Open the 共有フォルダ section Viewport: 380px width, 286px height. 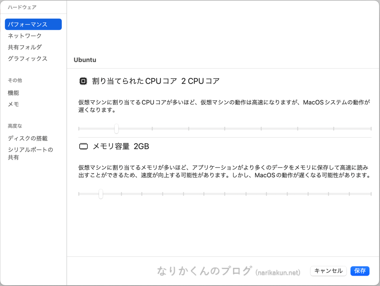tap(25, 47)
